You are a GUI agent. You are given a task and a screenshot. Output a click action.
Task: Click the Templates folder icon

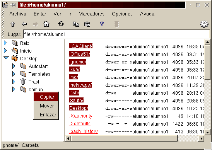click(23, 74)
